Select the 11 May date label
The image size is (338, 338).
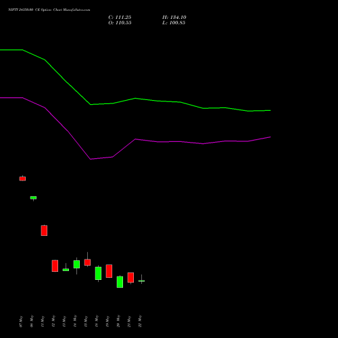43,322
